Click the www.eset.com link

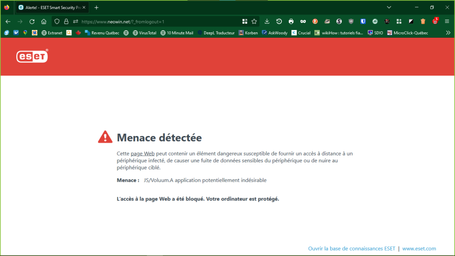point(419,248)
